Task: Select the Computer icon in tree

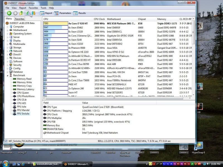Action: 11,27
